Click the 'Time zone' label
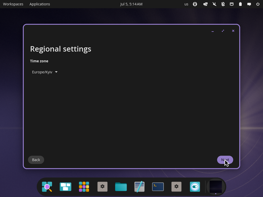The height and width of the screenshot is (197, 263). (x=39, y=61)
